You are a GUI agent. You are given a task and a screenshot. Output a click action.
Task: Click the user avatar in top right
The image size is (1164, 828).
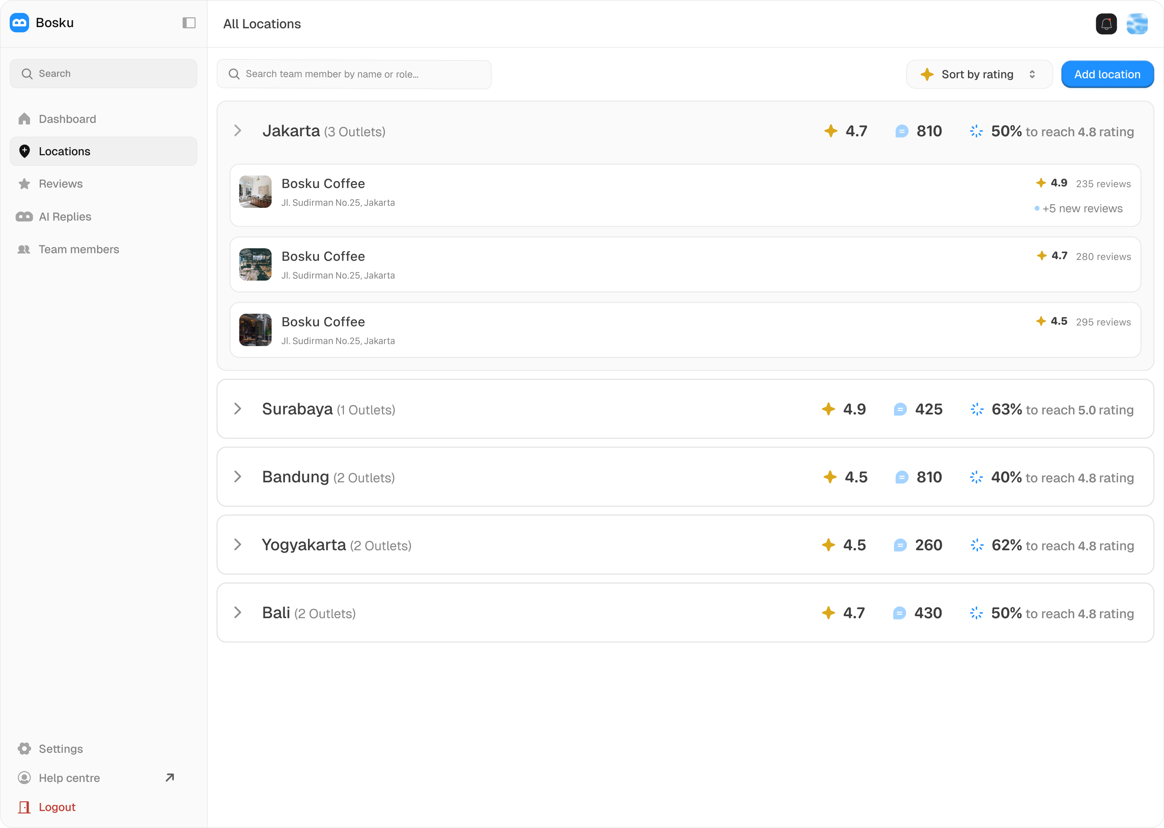click(x=1137, y=23)
